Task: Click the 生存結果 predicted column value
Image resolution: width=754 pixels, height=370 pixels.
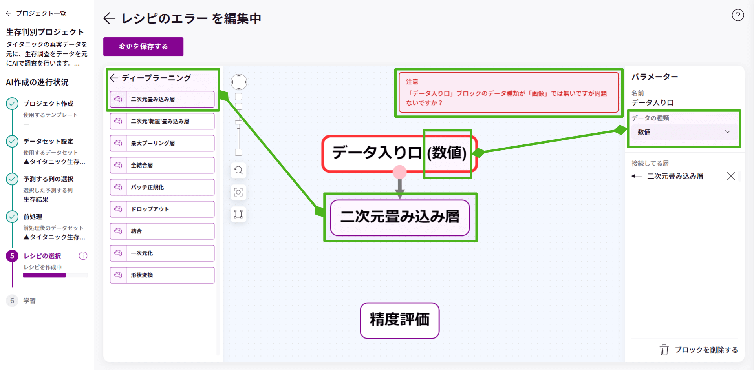Action: pos(36,199)
